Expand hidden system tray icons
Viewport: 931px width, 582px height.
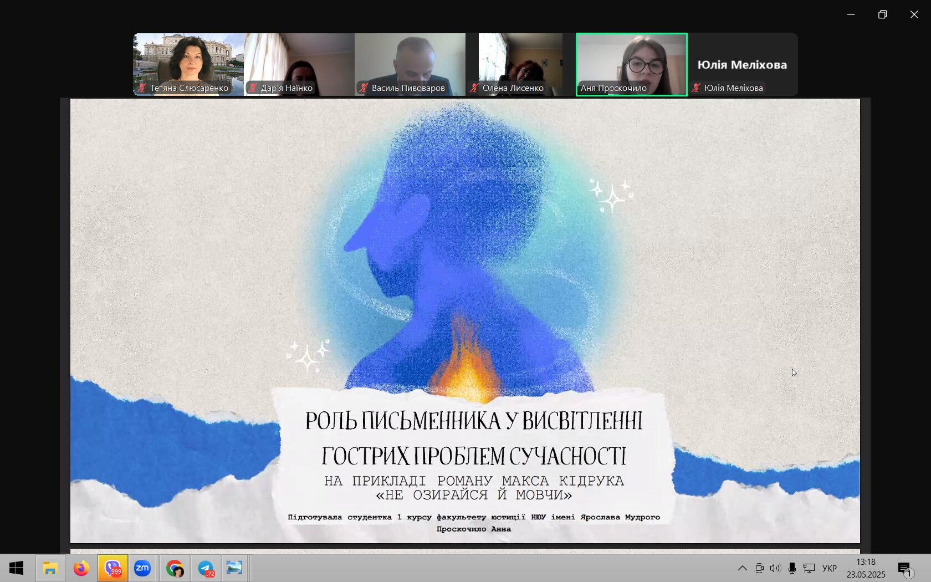click(742, 568)
